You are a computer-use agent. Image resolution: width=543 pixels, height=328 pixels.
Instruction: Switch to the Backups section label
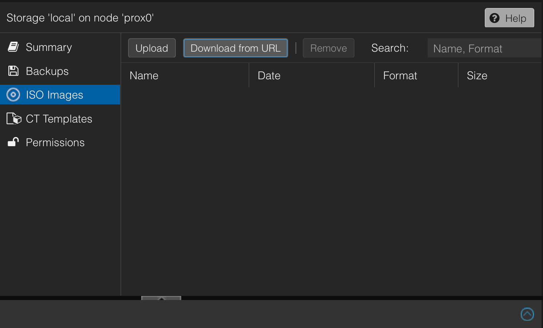click(47, 71)
